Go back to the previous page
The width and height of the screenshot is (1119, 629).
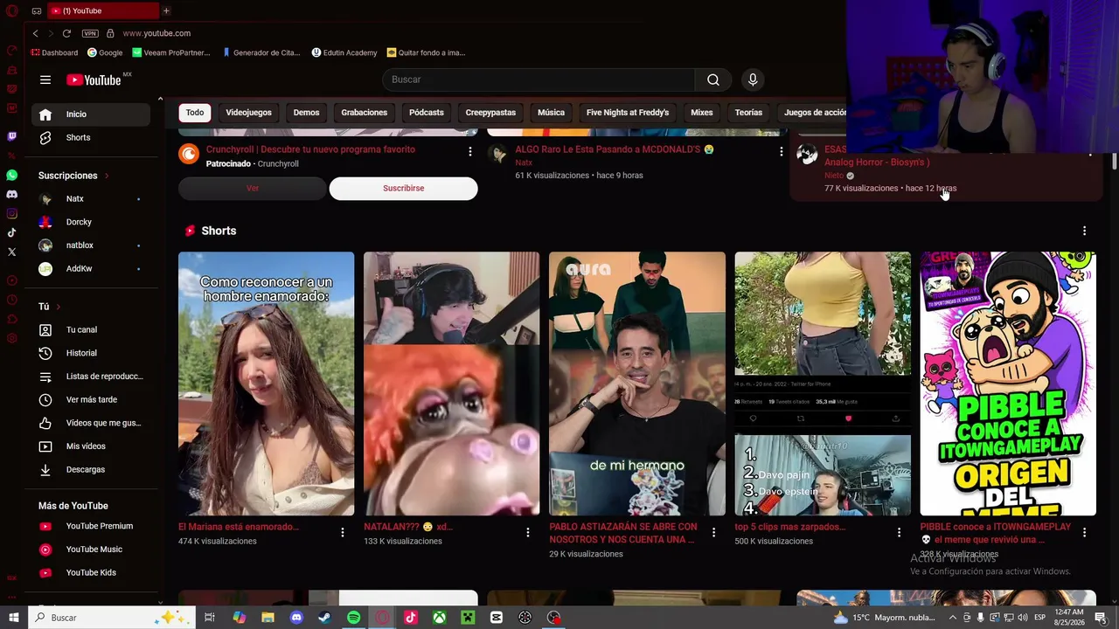(35, 33)
